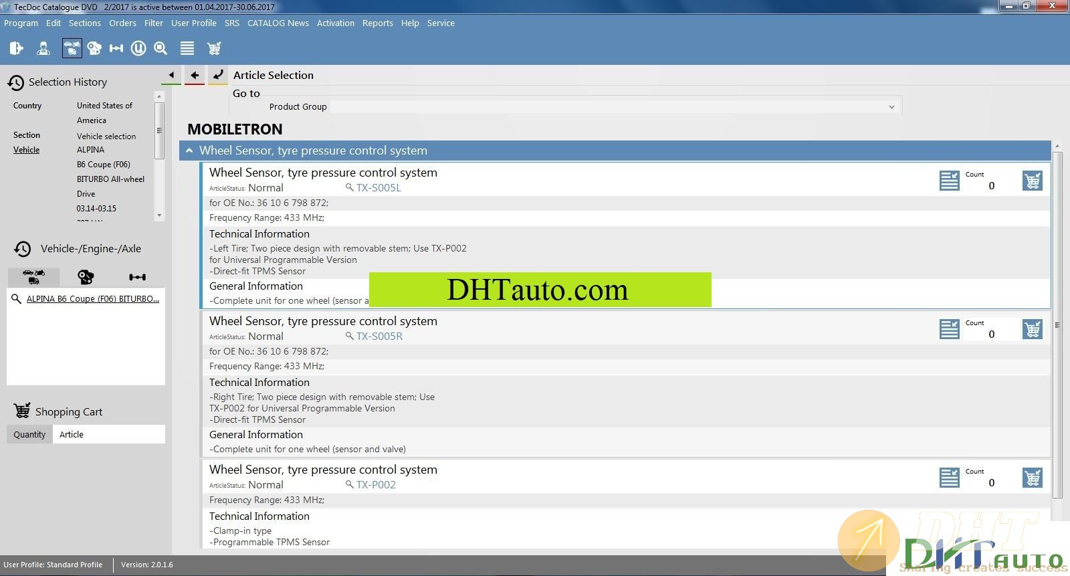
Task: Click article number link TX-S005R
Action: click(x=379, y=337)
